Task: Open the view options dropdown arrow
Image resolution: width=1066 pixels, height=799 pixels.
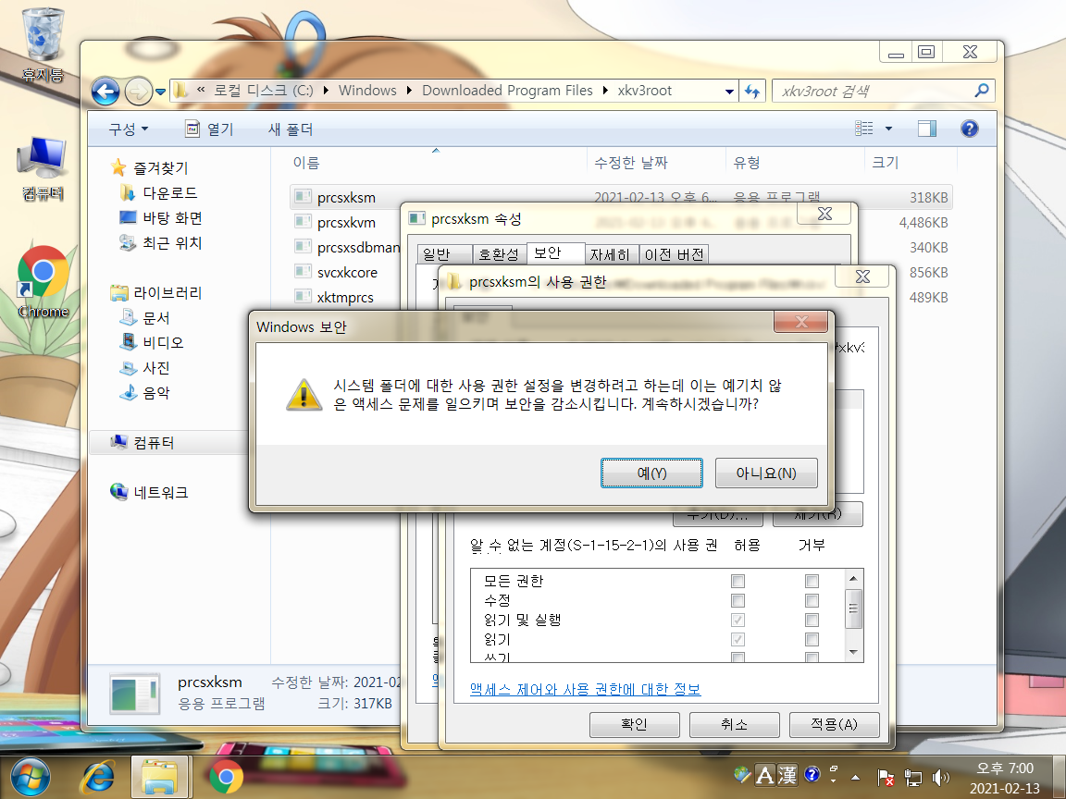Action: 888,129
